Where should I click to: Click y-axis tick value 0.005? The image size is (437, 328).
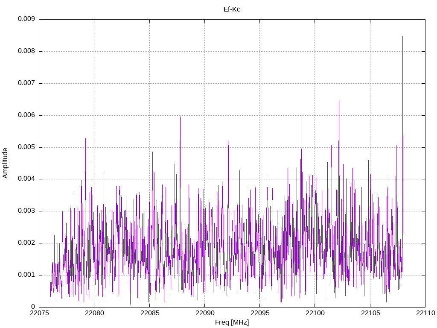[26, 147]
